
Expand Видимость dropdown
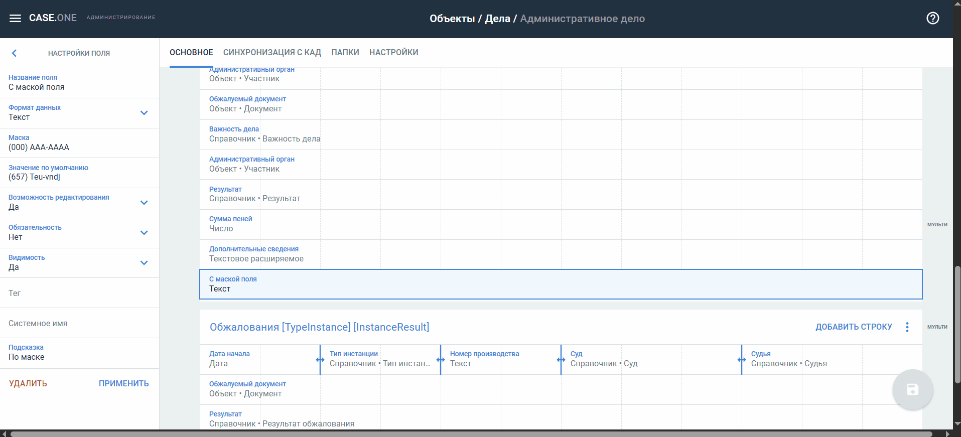(144, 263)
